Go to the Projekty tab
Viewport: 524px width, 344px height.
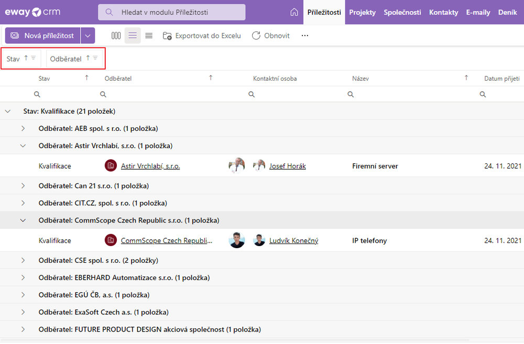point(362,13)
